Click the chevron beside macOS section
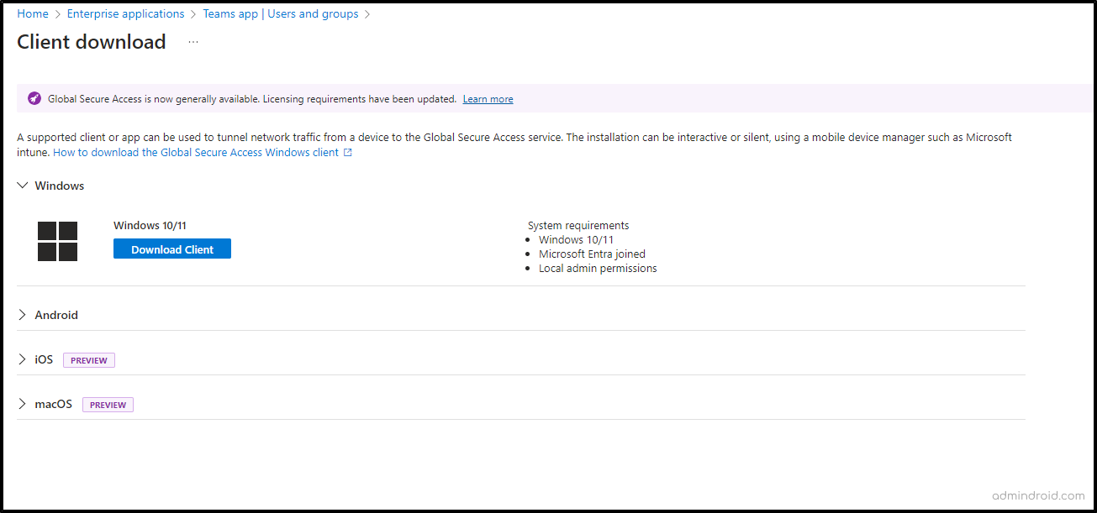1097x513 pixels. [x=22, y=403]
